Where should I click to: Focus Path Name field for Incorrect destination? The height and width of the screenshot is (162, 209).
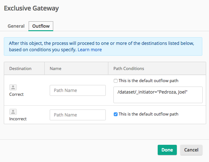[78, 115]
